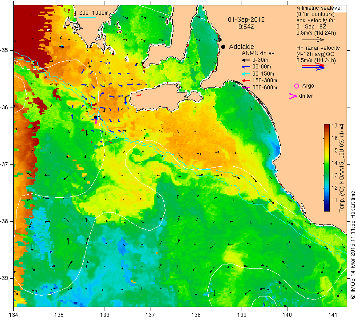Click the date label 01-Sep-2012
The width and height of the screenshot is (356, 320).
(246, 20)
